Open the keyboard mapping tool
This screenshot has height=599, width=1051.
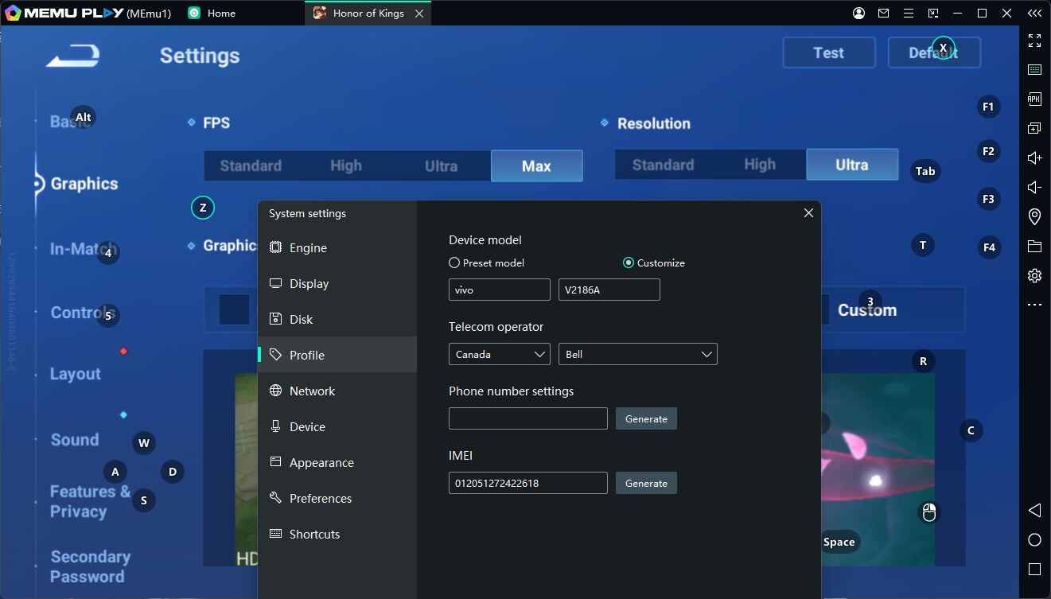1034,70
